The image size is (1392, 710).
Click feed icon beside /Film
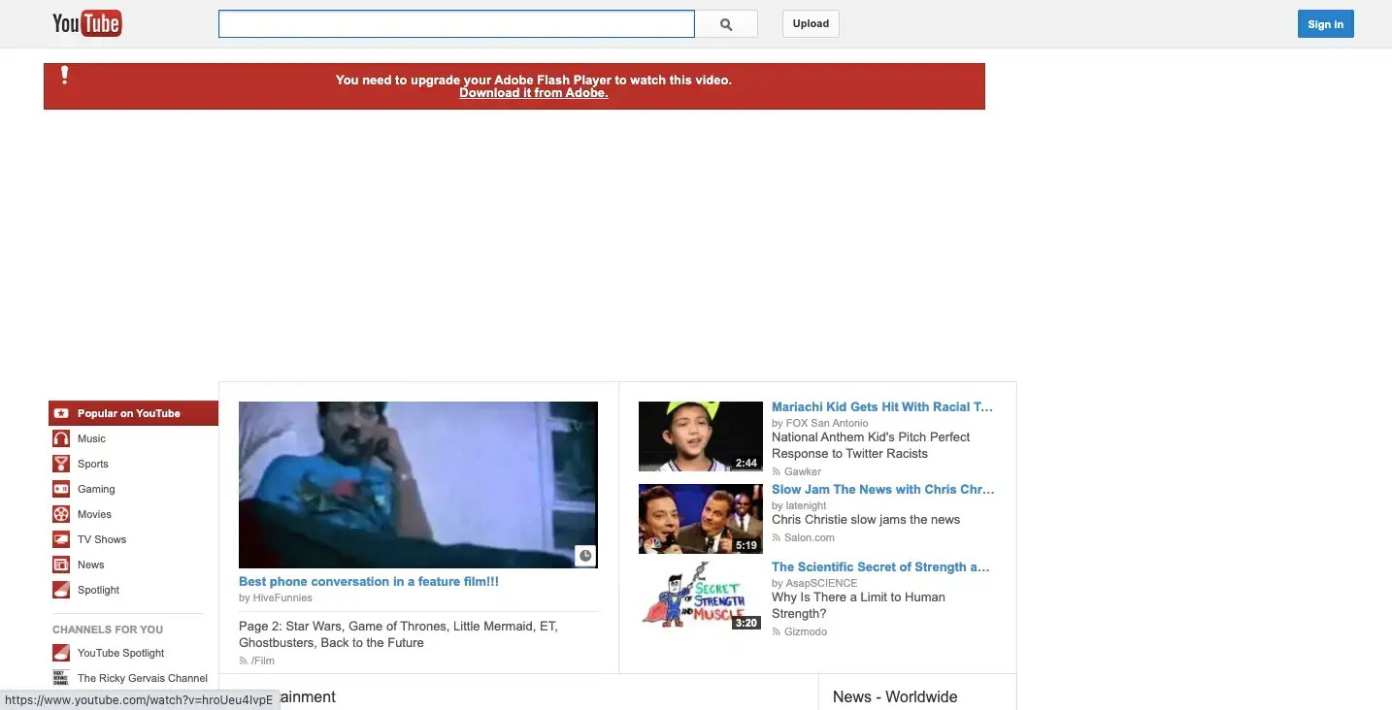(244, 661)
